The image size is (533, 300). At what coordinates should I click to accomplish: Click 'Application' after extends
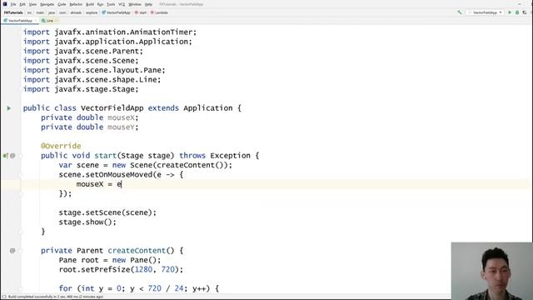208,108
